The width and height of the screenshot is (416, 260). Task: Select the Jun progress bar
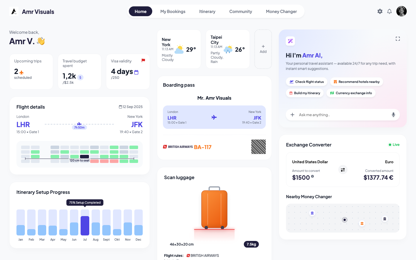[x=74, y=222]
